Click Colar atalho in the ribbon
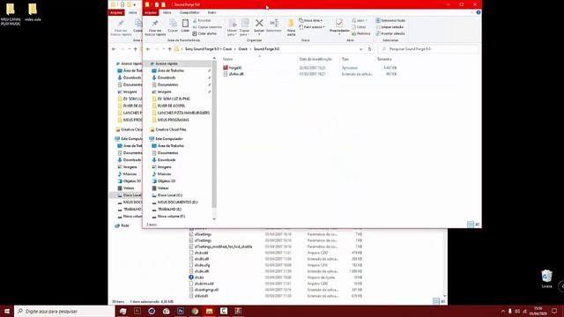 point(204,33)
